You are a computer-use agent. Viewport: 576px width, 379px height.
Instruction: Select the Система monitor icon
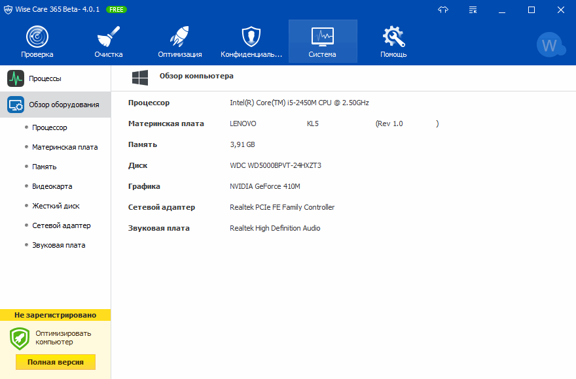click(322, 37)
